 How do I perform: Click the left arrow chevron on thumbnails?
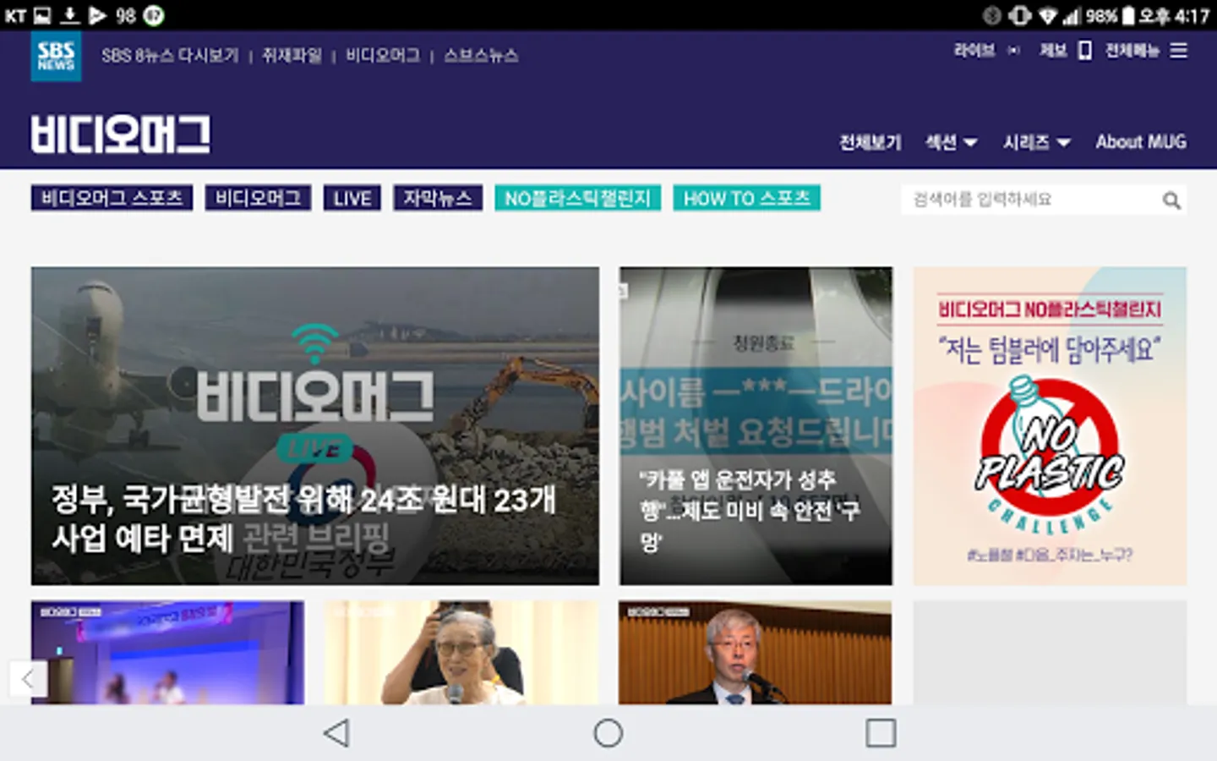pyautogui.click(x=28, y=678)
